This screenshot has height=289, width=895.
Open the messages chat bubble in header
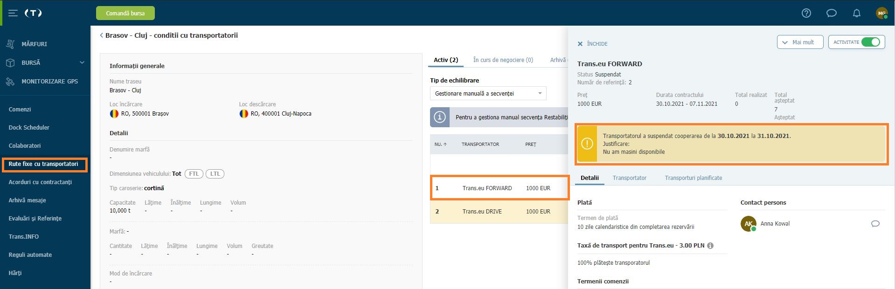(x=832, y=13)
